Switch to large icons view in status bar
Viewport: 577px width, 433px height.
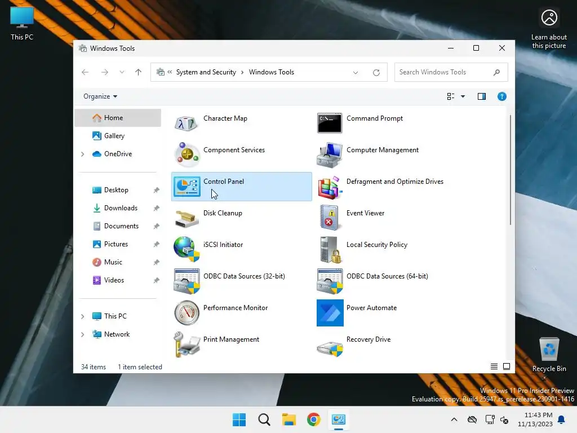(x=507, y=366)
